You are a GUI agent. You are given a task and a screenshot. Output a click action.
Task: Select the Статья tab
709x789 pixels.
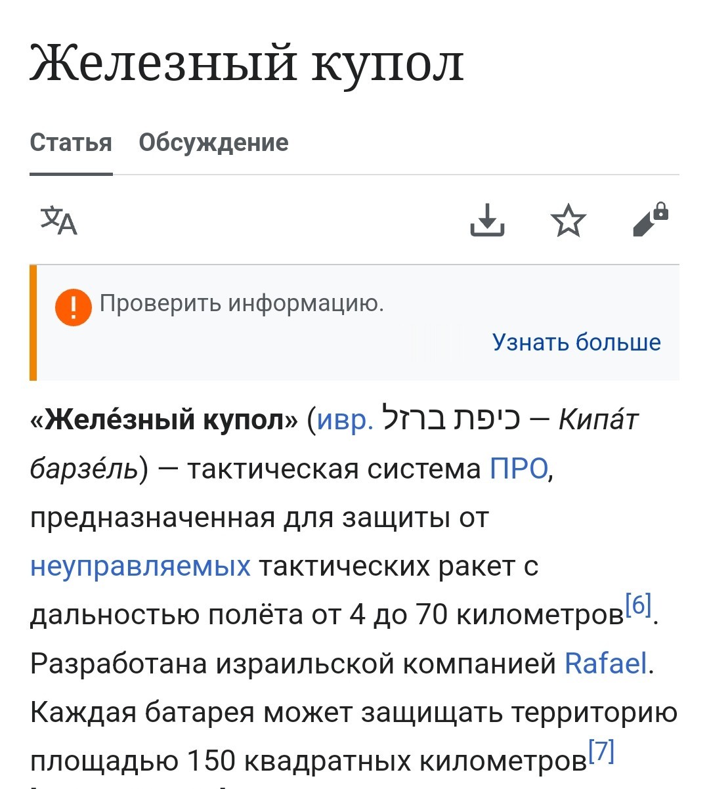tap(71, 142)
